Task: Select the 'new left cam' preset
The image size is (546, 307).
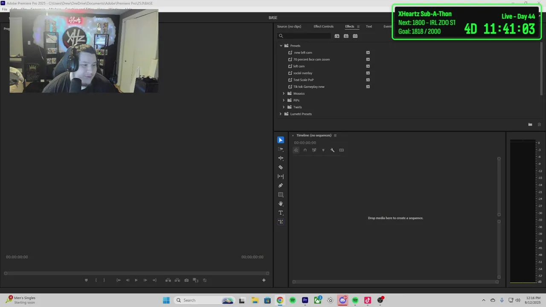Action: coord(303,52)
